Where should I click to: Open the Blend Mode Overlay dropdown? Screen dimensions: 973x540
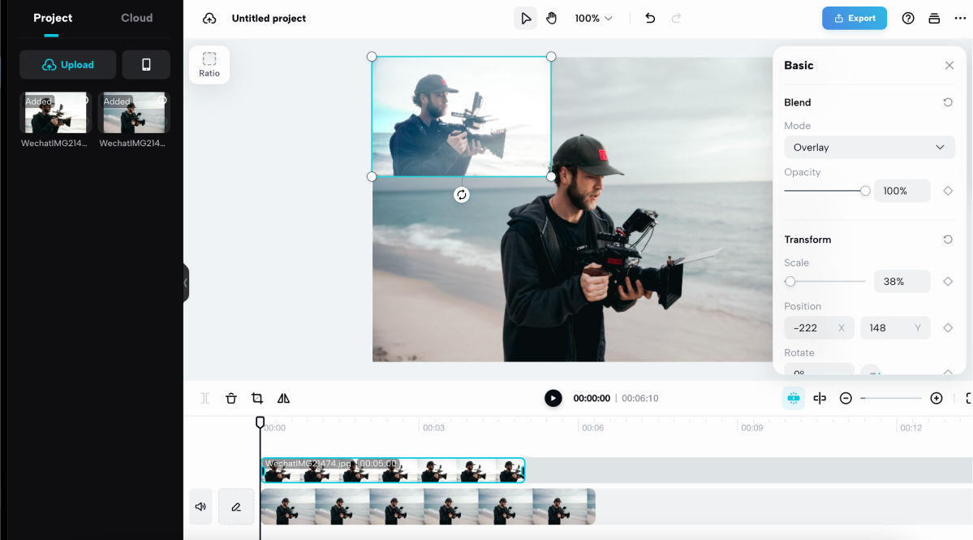pyautogui.click(x=869, y=148)
